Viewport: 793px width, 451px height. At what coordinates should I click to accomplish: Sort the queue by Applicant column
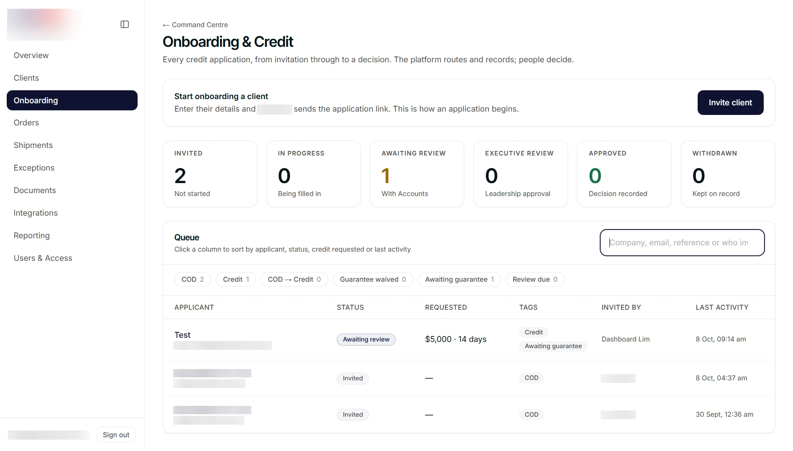[x=194, y=307]
